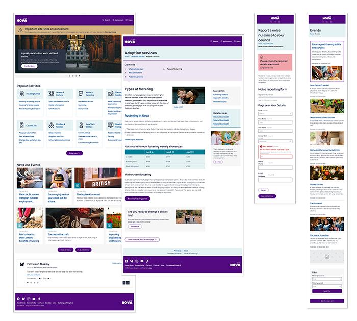Screen dimensions: 357x321
Task: Click the List all Events button
Action: point(84,250)
